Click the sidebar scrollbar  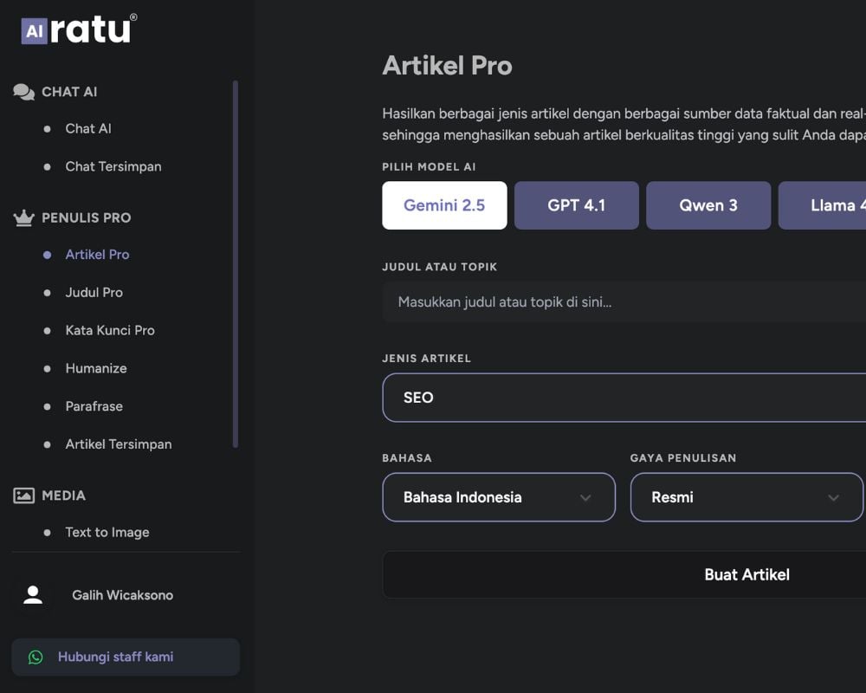(x=236, y=264)
